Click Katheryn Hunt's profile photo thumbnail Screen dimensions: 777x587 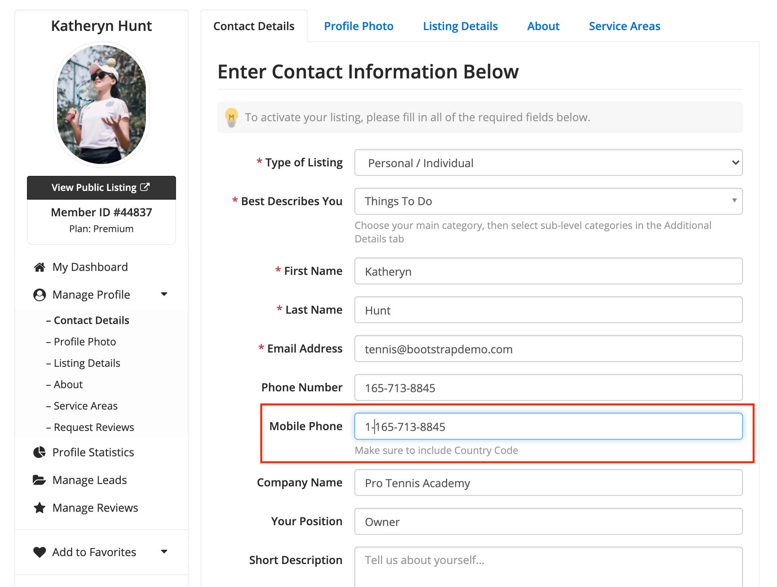(x=101, y=104)
